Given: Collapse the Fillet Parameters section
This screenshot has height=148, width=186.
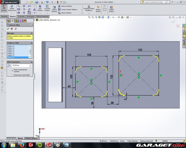Looking at the screenshot, I should [x=31, y=62].
